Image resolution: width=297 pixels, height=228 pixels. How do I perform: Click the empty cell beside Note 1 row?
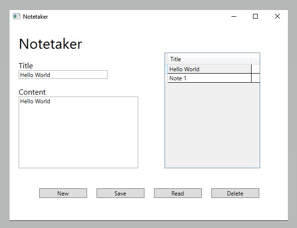(255, 78)
